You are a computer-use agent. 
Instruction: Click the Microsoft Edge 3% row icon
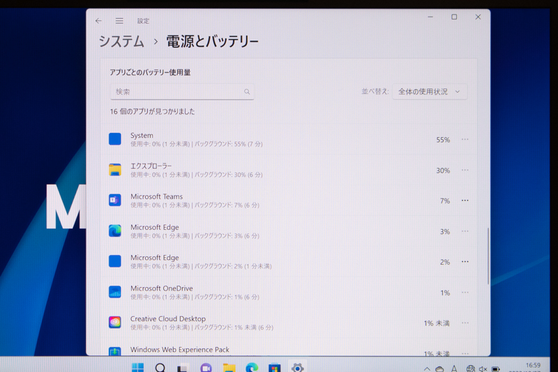pyautogui.click(x=115, y=231)
